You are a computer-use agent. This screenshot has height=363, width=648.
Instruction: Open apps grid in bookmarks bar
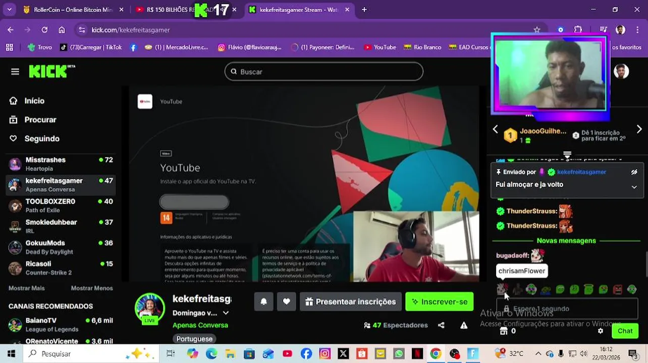(9, 47)
